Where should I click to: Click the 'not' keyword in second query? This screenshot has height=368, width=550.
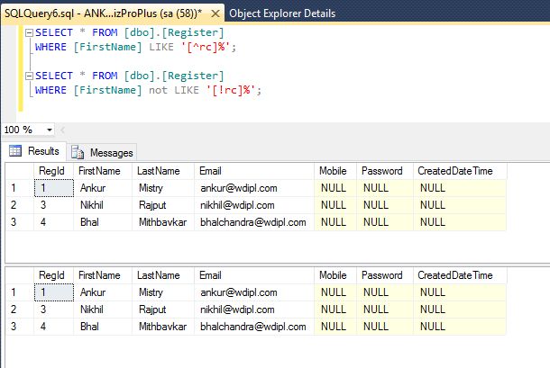coord(158,90)
